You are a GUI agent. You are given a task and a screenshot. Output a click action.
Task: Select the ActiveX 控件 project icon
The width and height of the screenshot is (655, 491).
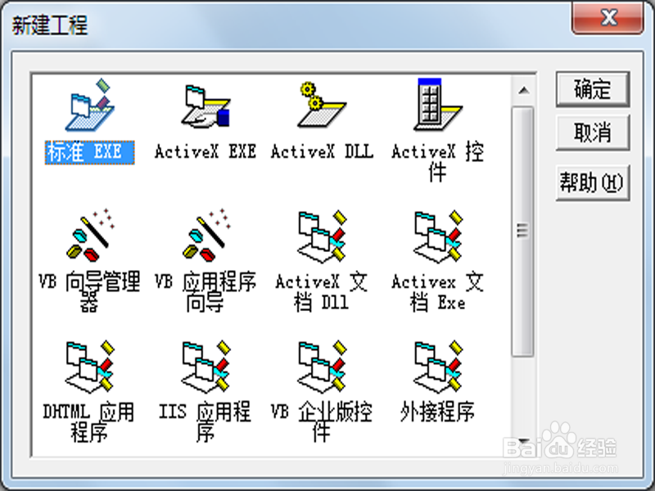tap(438, 105)
